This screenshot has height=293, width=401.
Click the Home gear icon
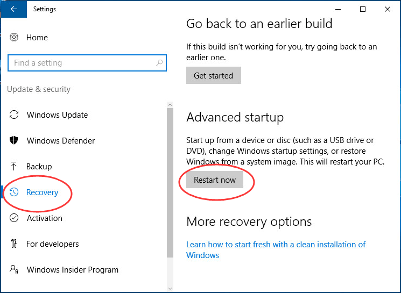[14, 38]
